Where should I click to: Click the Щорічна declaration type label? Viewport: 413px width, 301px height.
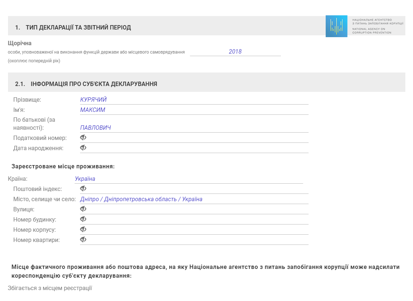pos(20,43)
